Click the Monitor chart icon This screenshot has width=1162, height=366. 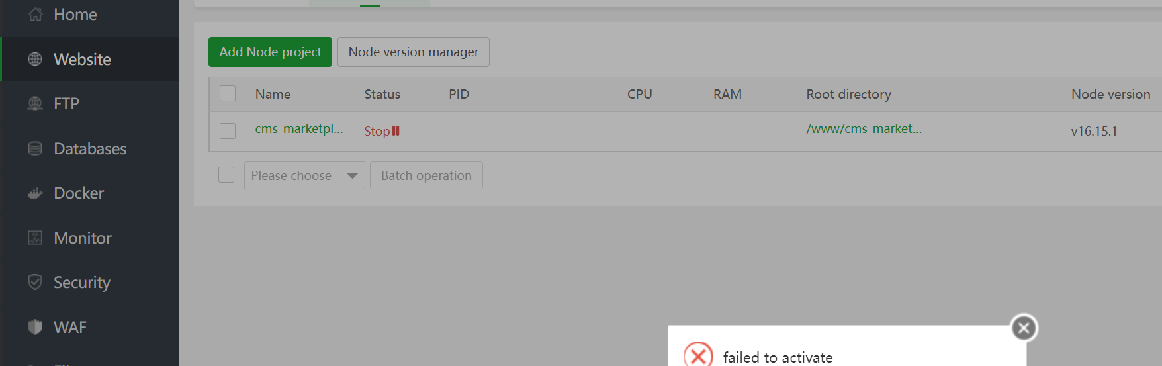point(36,238)
